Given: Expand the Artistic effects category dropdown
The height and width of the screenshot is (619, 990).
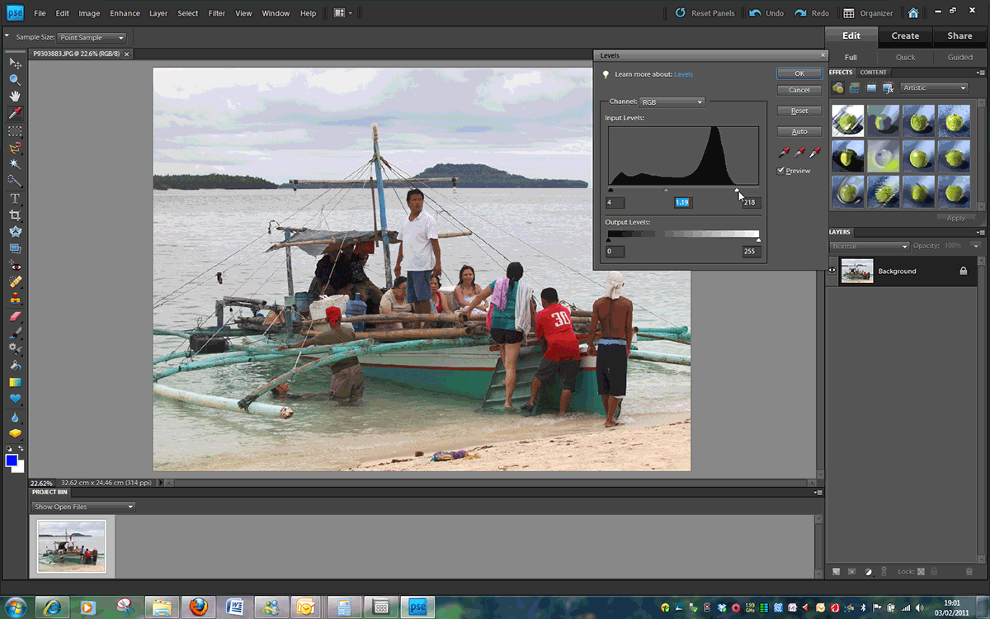Looking at the screenshot, I should click(934, 88).
